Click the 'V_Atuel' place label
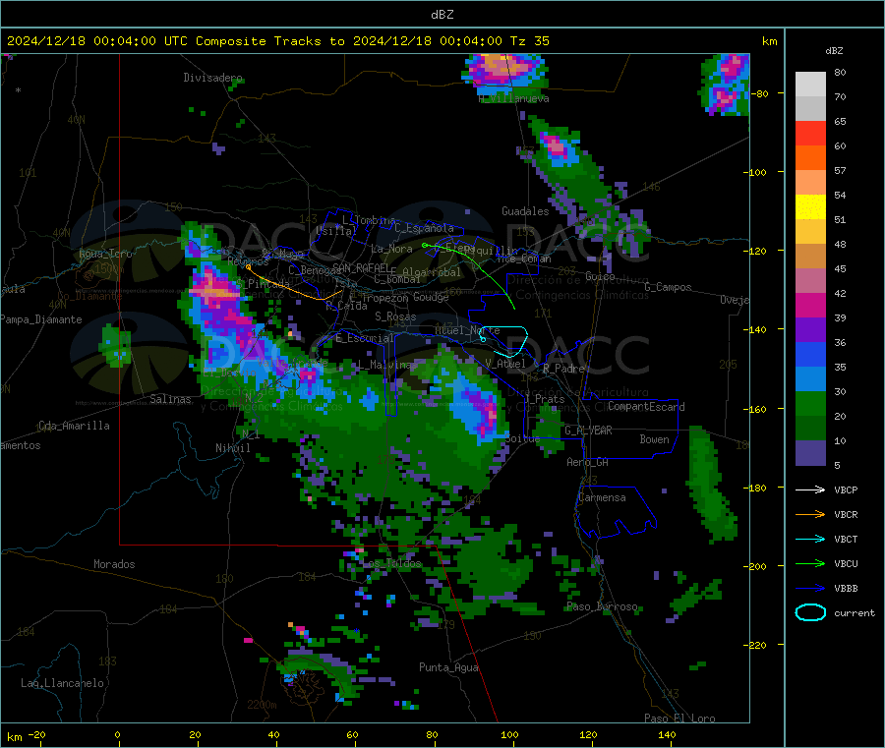The width and height of the screenshot is (885, 748). [x=505, y=364]
